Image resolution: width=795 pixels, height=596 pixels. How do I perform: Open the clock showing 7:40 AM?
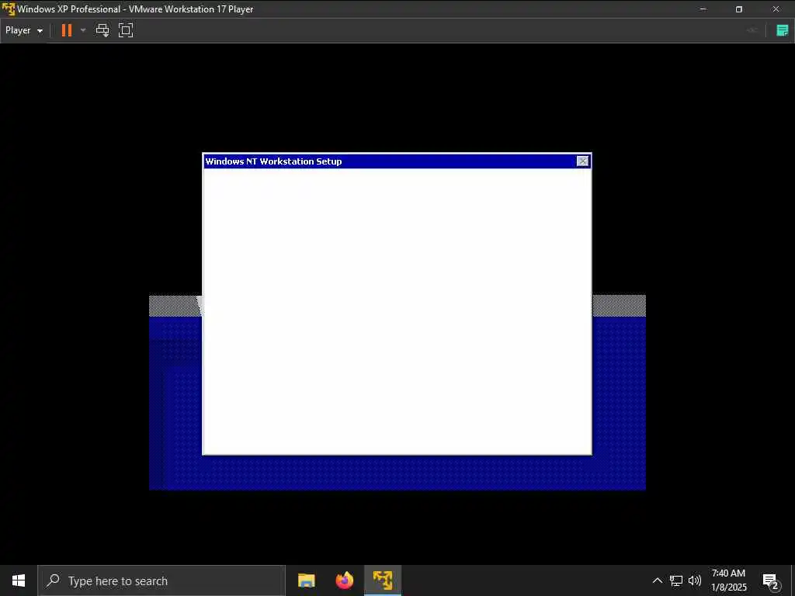[x=728, y=580]
